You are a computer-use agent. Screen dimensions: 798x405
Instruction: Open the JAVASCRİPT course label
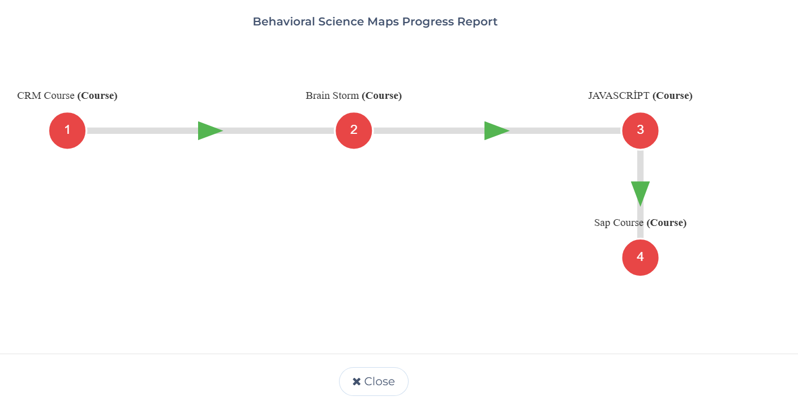pyautogui.click(x=640, y=95)
